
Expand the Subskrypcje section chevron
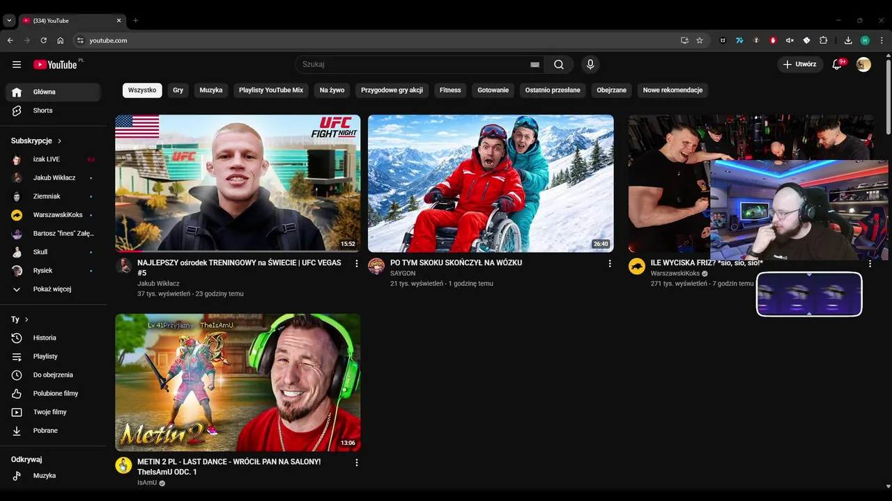(59, 141)
